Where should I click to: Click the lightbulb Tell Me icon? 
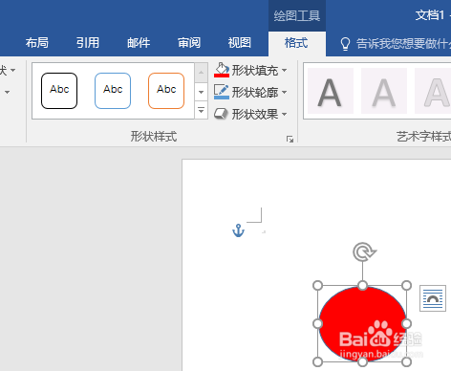coord(345,44)
